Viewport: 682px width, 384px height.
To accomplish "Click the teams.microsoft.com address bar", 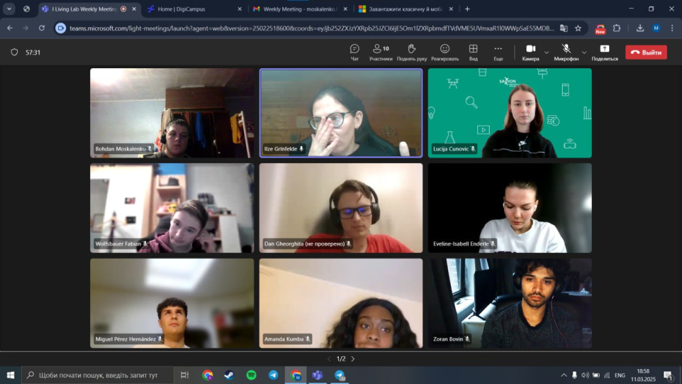I will coord(312,28).
